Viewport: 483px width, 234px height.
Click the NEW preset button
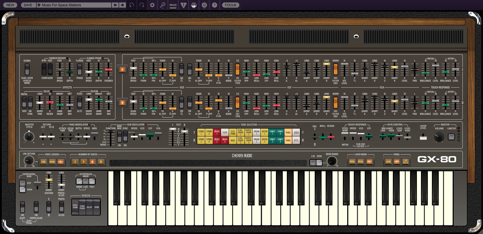click(x=10, y=5)
